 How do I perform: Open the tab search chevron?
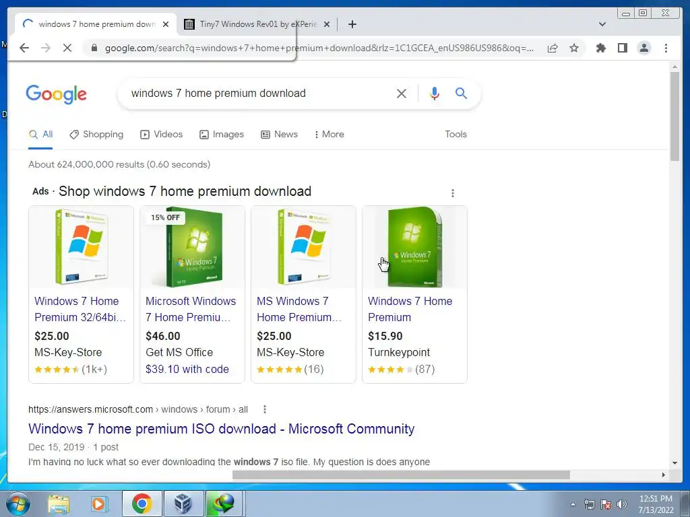602,24
